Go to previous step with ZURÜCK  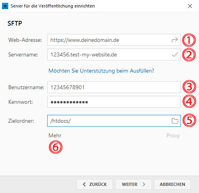tap(94, 184)
